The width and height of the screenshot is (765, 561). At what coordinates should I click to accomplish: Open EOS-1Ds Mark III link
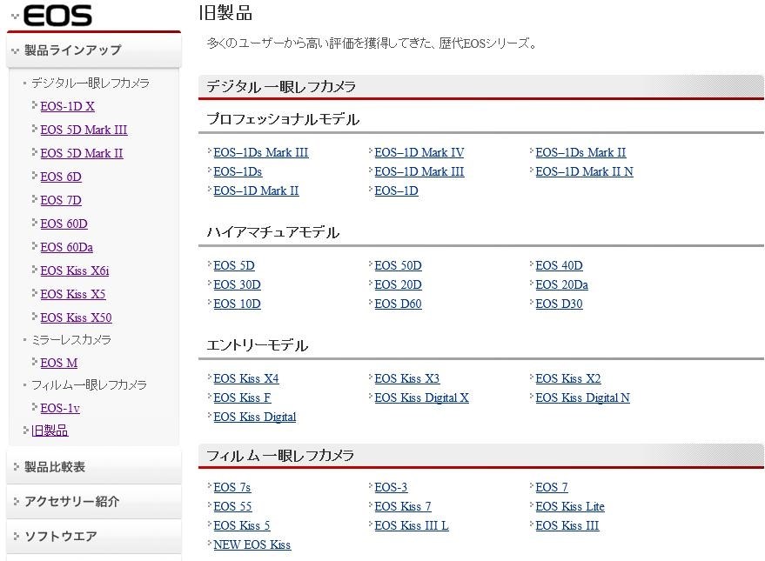[260, 152]
